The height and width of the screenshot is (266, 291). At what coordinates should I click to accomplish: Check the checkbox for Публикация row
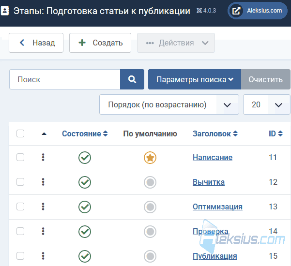click(20, 256)
